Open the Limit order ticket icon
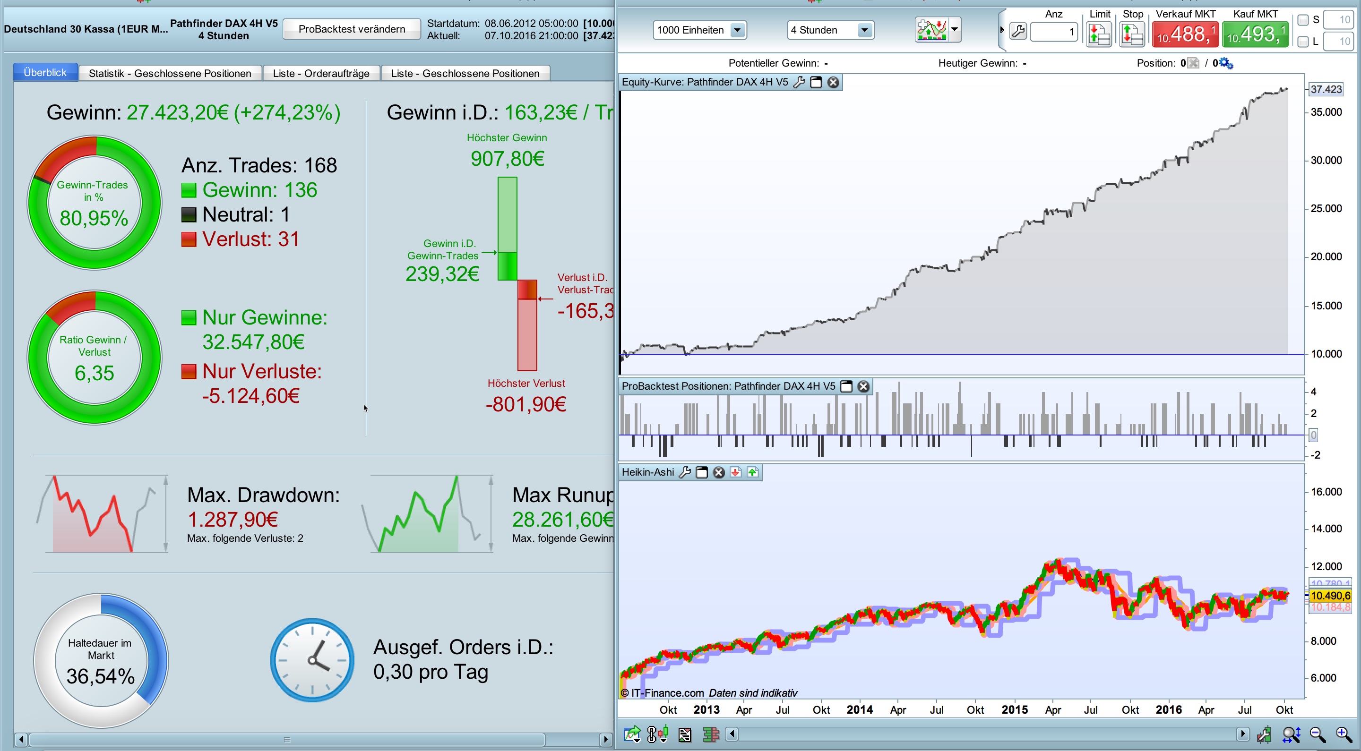This screenshot has width=1361, height=751. [1098, 34]
